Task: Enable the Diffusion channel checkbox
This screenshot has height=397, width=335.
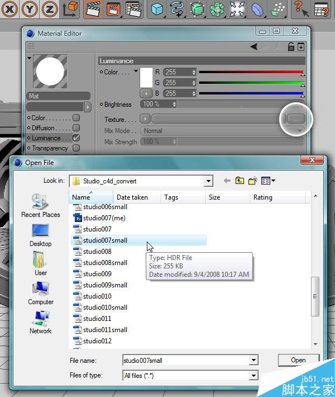Action: coord(76,127)
